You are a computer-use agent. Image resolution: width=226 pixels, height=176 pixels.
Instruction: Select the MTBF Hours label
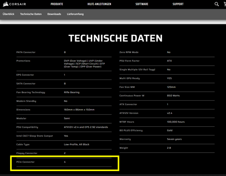coord(127,122)
